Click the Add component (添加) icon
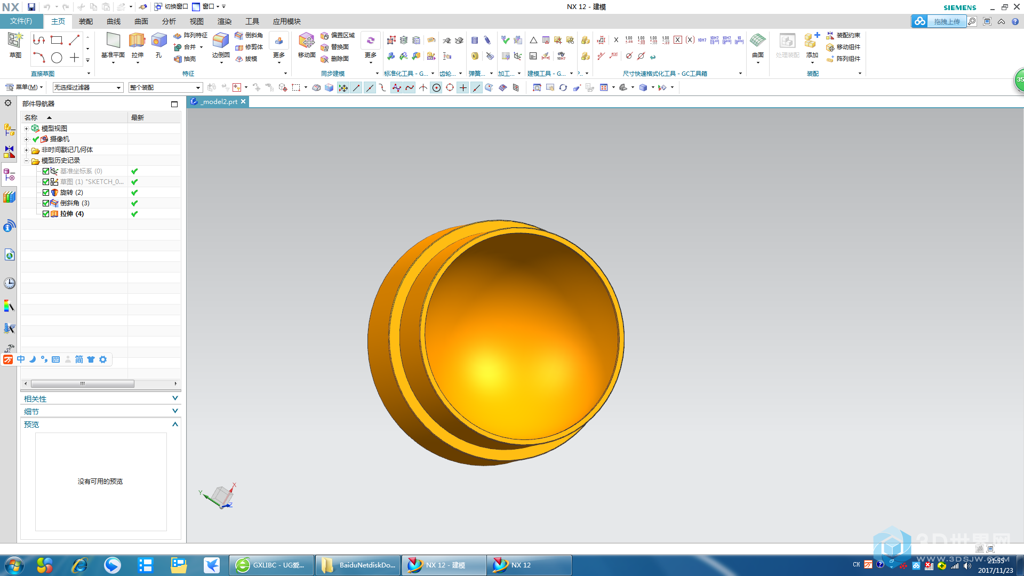The width and height of the screenshot is (1024, 576). tap(812, 41)
